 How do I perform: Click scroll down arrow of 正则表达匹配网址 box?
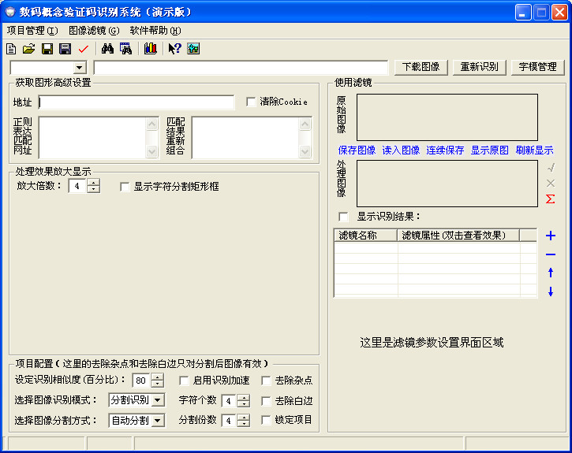tap(151, 151)
